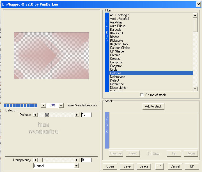Zoom in preview with plus button

pyautogui.click(x=43, y=105)
